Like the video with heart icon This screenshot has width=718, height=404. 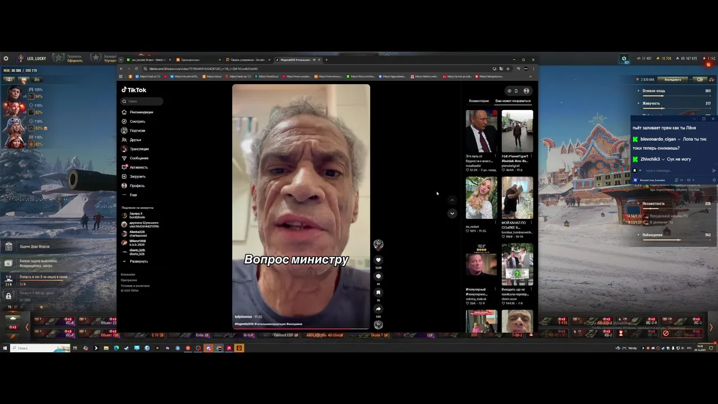point(378,260)
